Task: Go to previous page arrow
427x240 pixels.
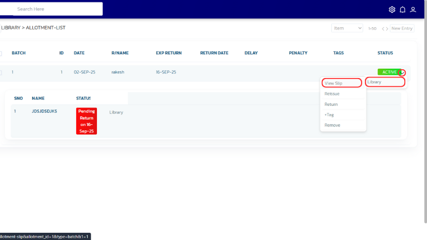Action: coord(383,28)
